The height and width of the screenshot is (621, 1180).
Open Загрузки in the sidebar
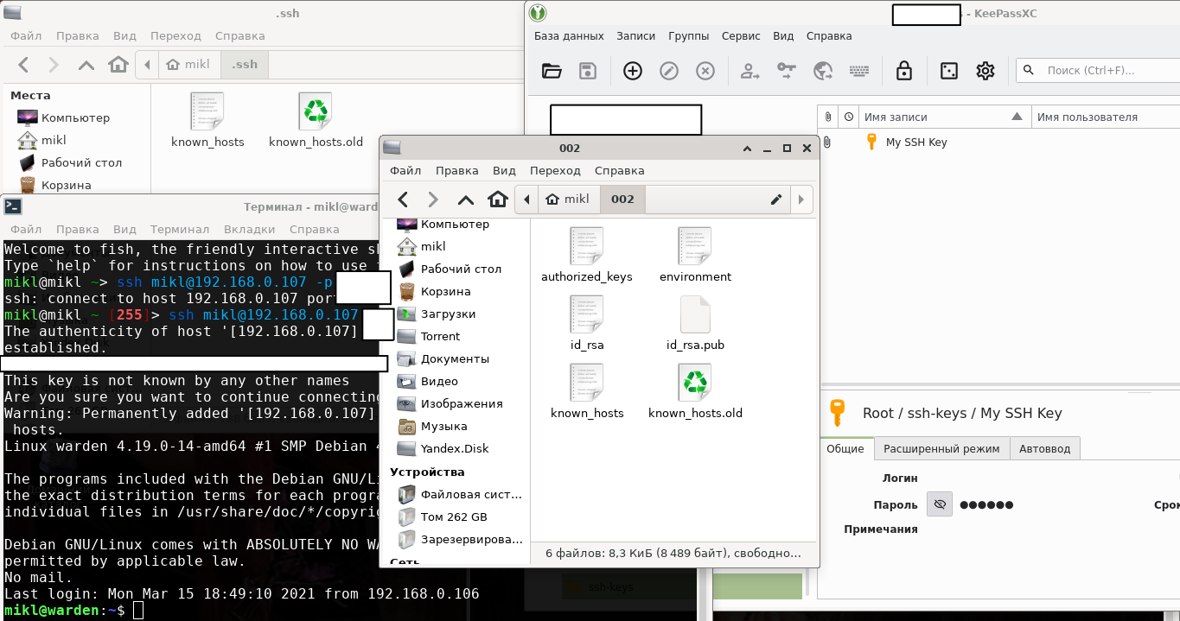(x=448, y=314)
